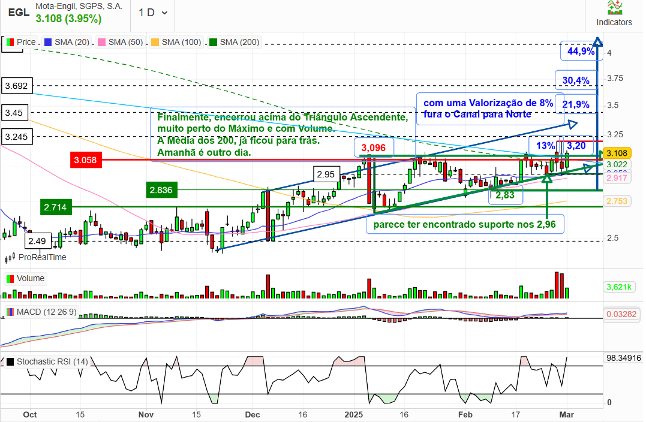Image resolution: width=646 pixels, height=422 pixels.
Task: Click the ProRealTime candlestick logo icon
Action: [x=10, y=257]
